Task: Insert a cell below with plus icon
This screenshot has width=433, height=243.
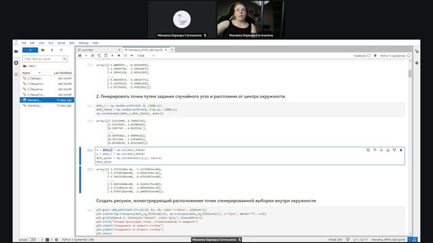Action: (x=86, y=55)
